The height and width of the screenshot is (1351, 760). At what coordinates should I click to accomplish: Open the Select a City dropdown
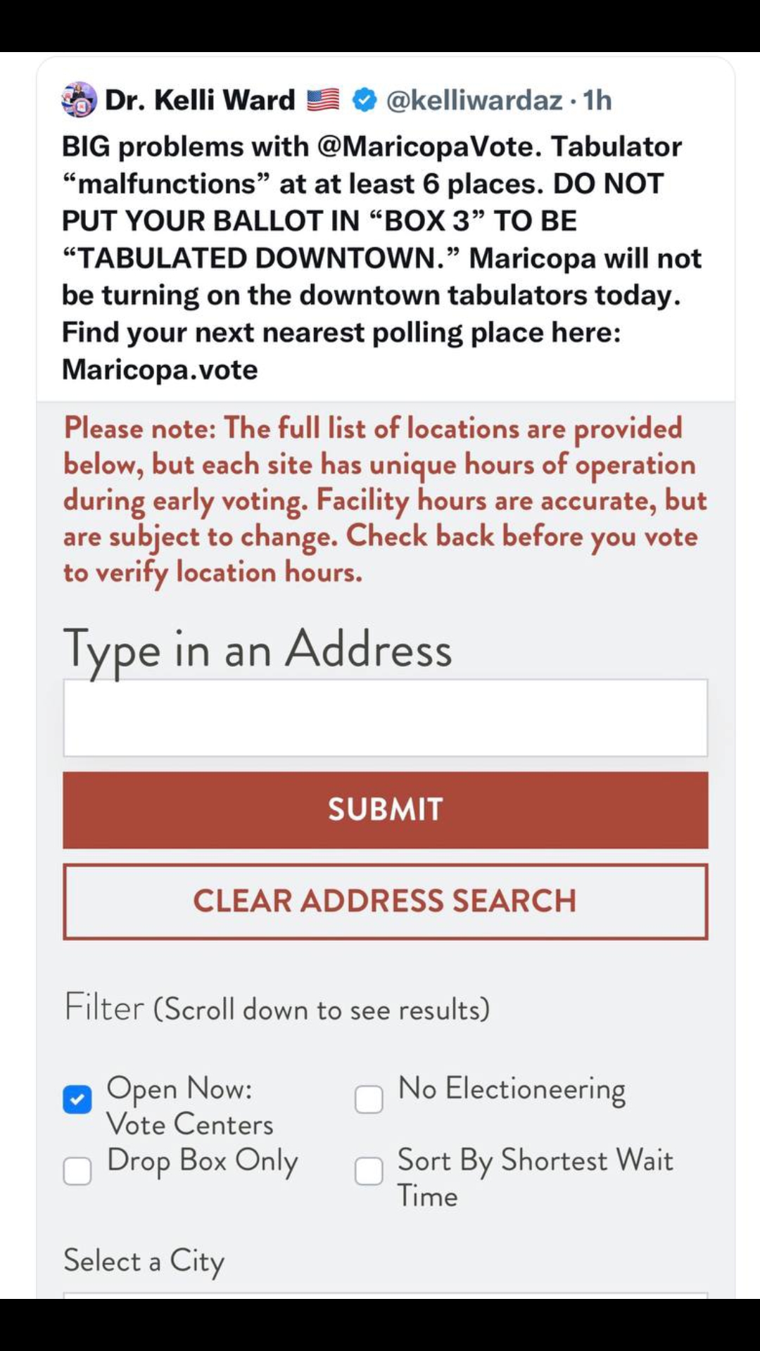[x=386, y=1295]
